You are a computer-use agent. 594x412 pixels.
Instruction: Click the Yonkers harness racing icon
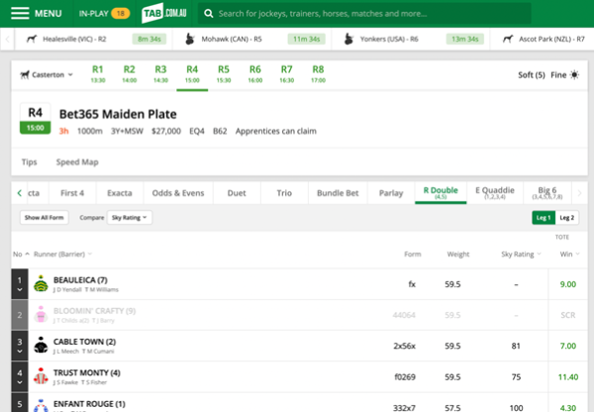coord(349,40)
